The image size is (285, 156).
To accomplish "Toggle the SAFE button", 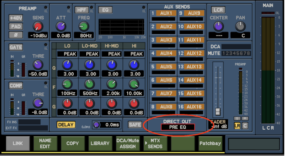I will (135, 125).
